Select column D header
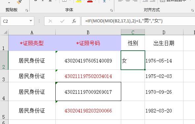 [164, 32]
